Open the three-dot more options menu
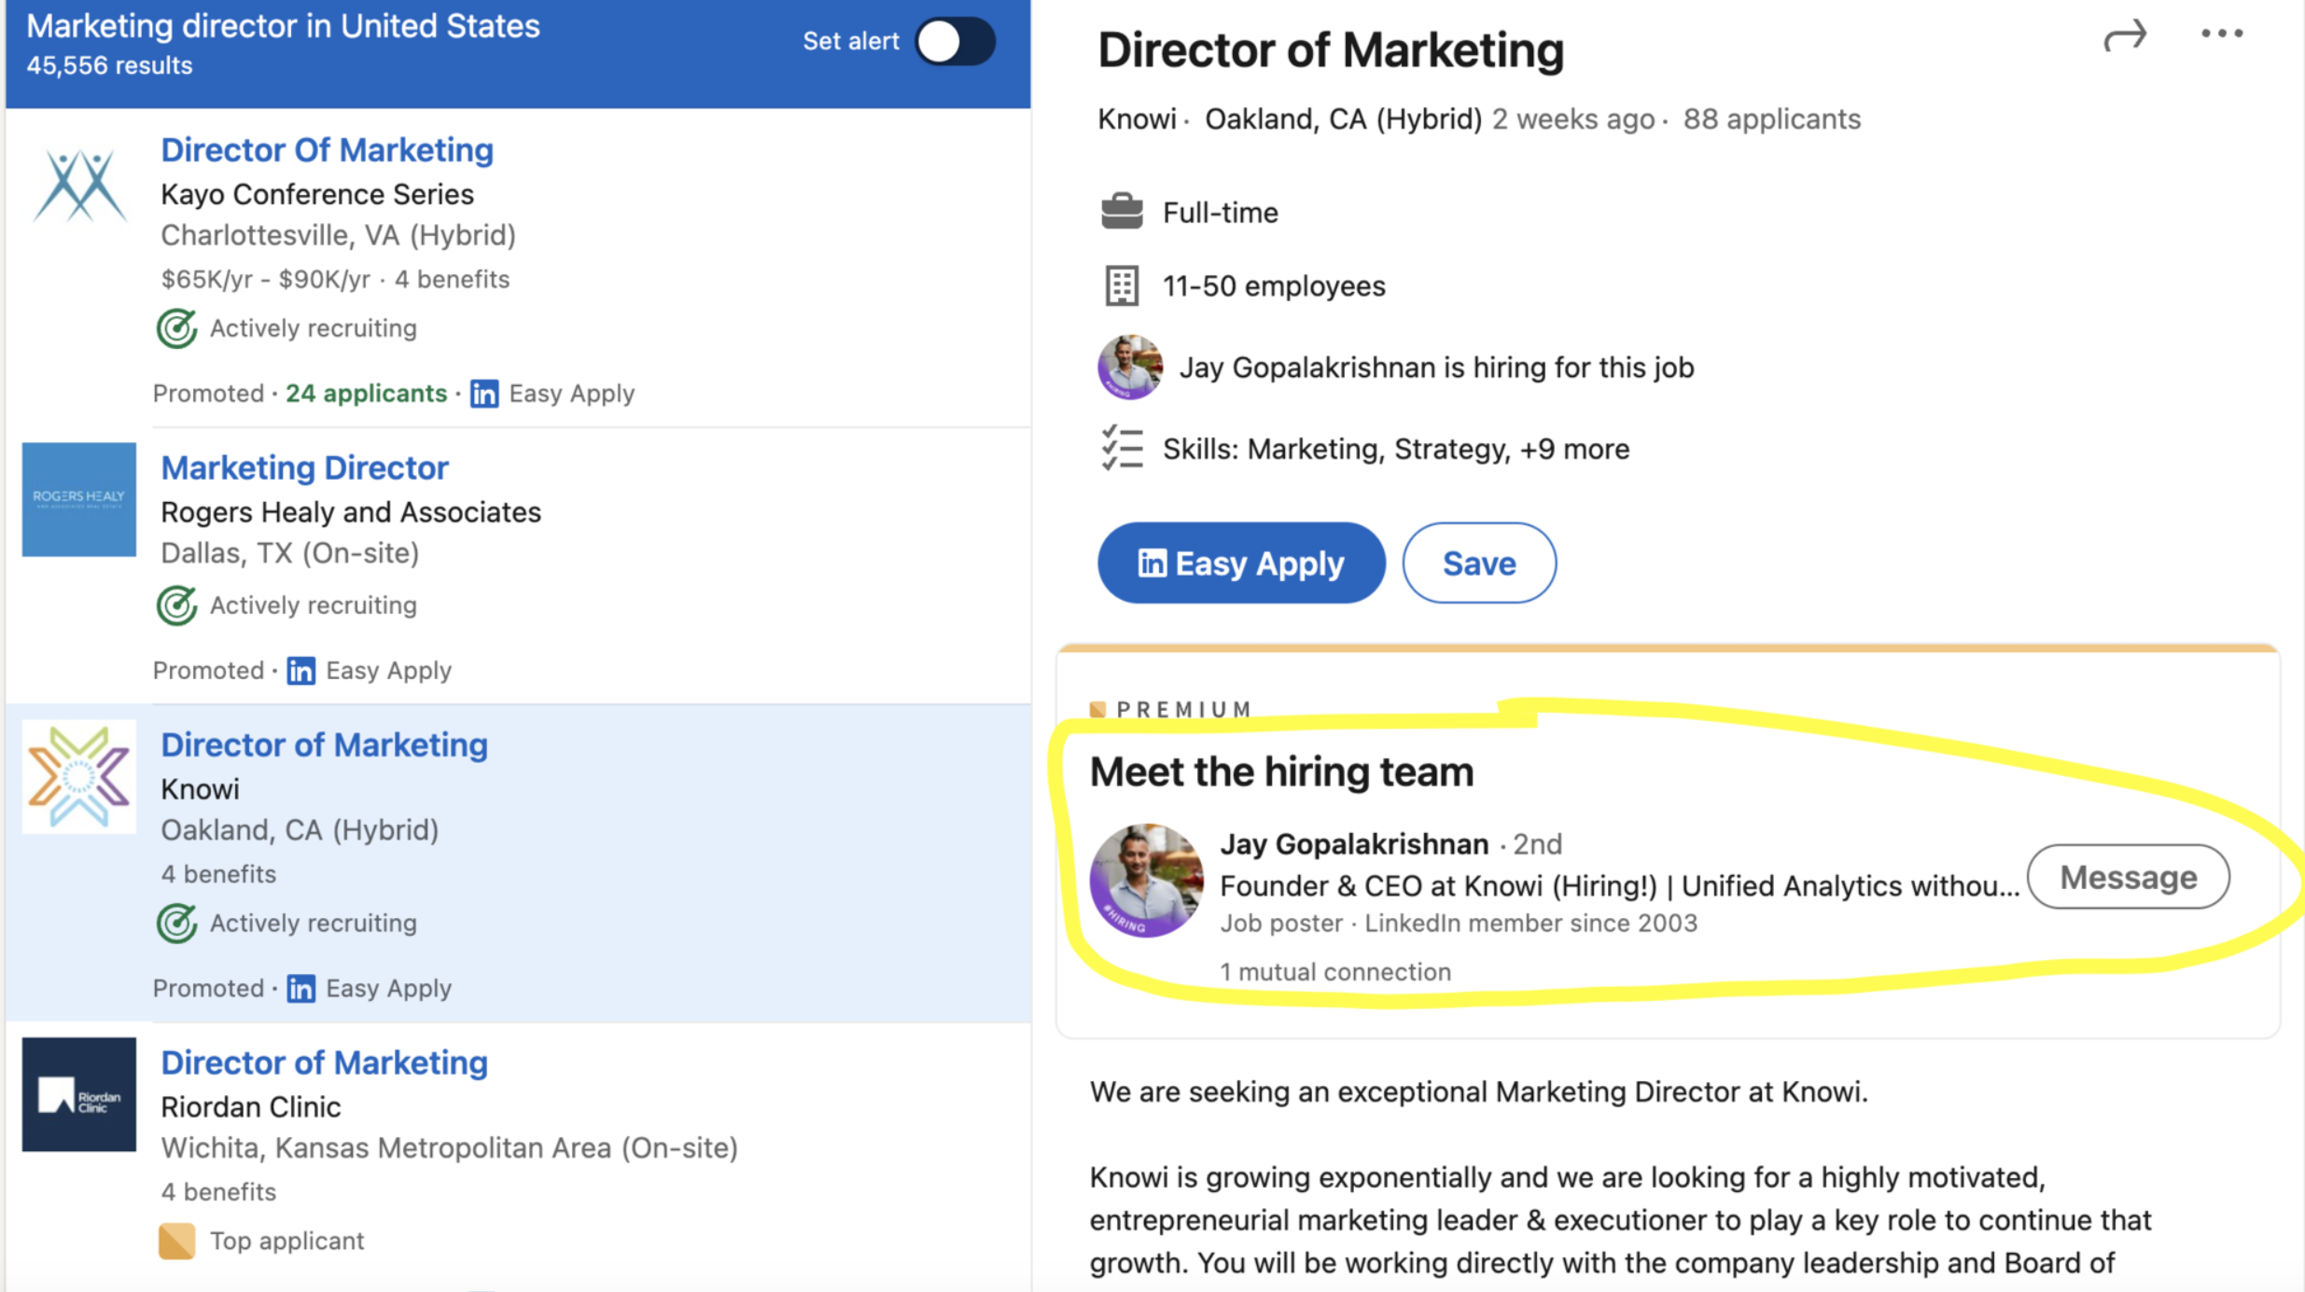 (2222, 34)
